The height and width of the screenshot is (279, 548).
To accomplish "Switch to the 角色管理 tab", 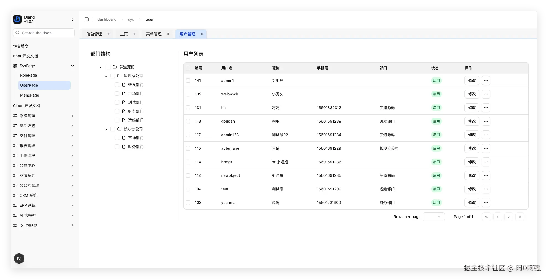I will tap(94, 34).
